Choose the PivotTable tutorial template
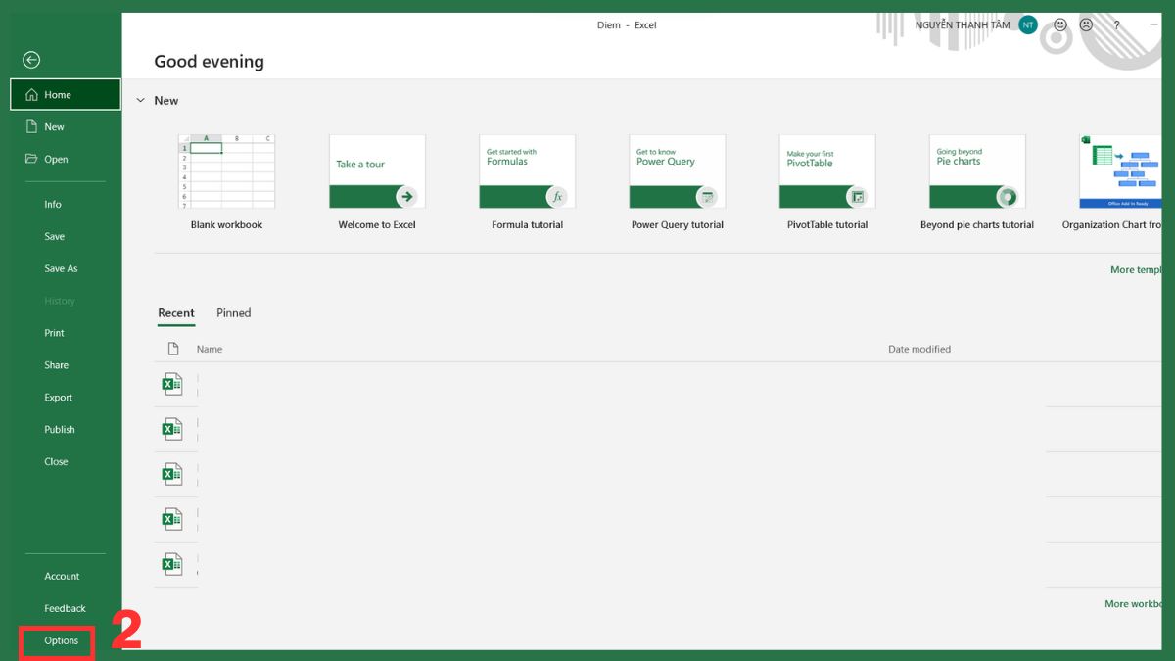 coord(825,171)
